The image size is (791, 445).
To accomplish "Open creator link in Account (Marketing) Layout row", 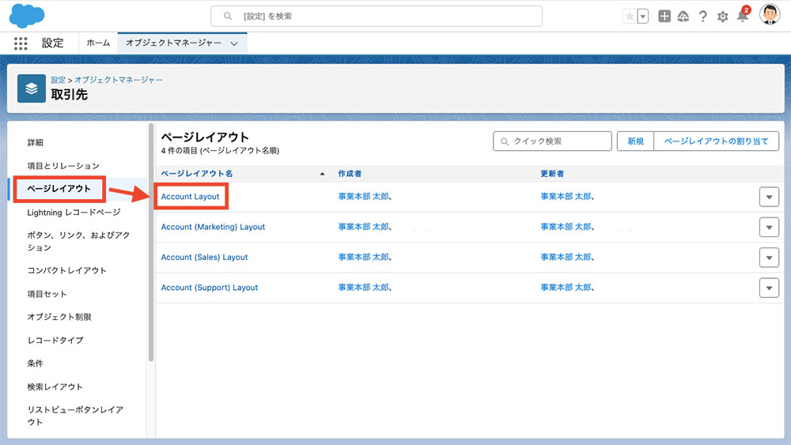I will click(365, 227).
